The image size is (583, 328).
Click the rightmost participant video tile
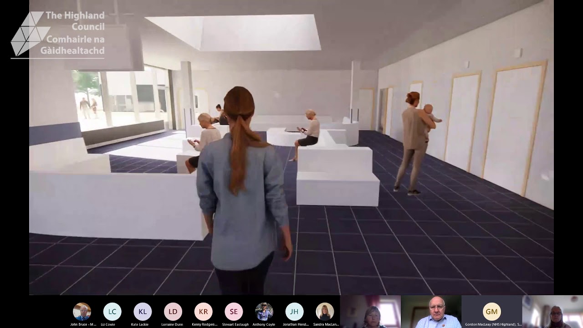click(x=552, y=312)
